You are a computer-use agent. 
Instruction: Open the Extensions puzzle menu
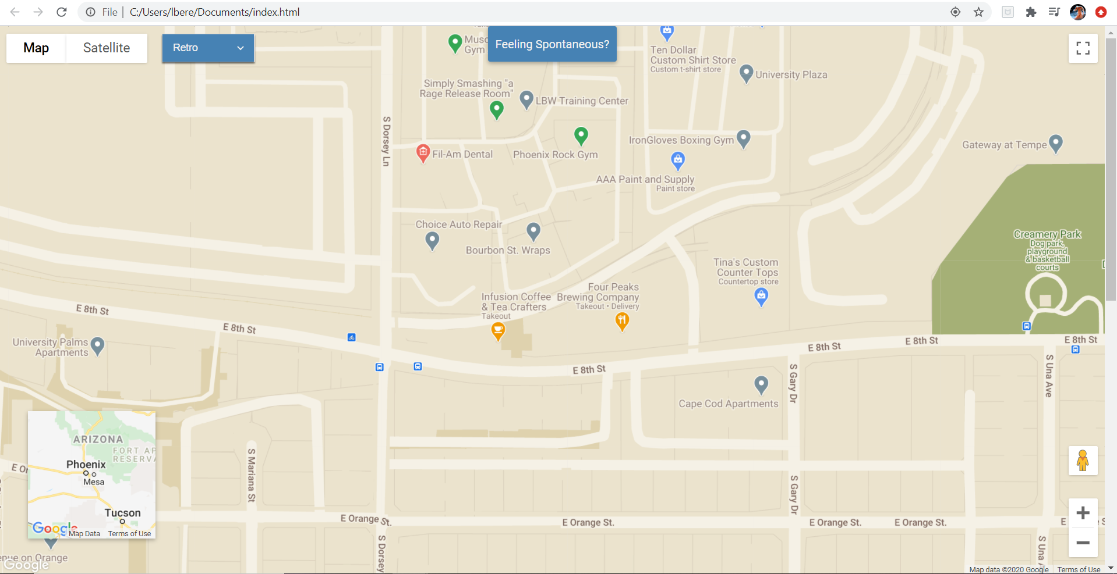(x=1031, y=12)
